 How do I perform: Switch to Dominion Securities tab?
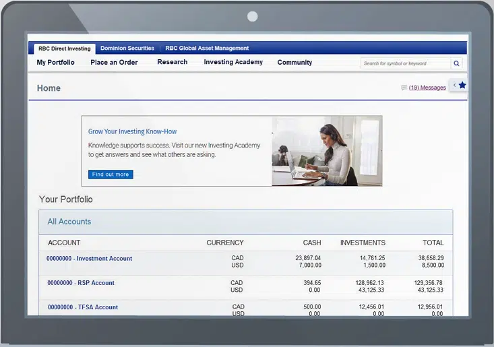[127, 49]
